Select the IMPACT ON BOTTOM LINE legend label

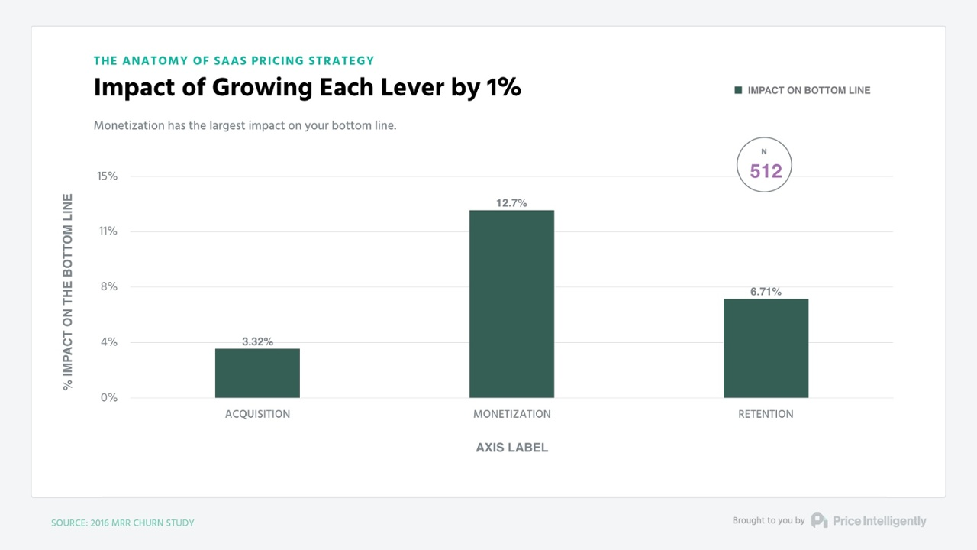pos(808,90)
